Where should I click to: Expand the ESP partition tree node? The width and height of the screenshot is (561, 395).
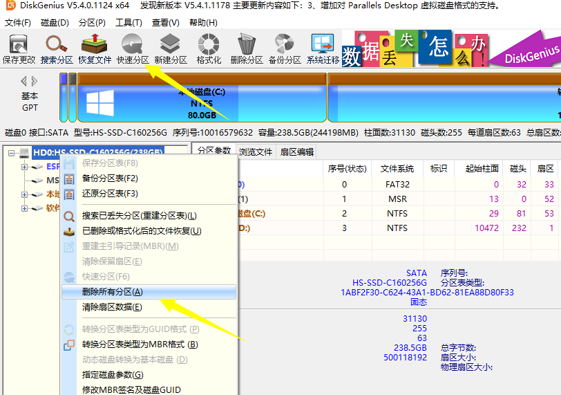(x=24, y=167)
